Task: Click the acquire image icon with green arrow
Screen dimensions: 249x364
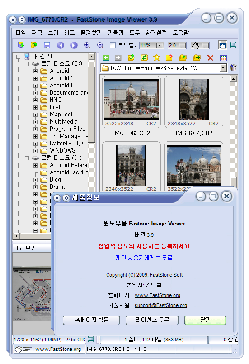Action: [x=21, y=45]
